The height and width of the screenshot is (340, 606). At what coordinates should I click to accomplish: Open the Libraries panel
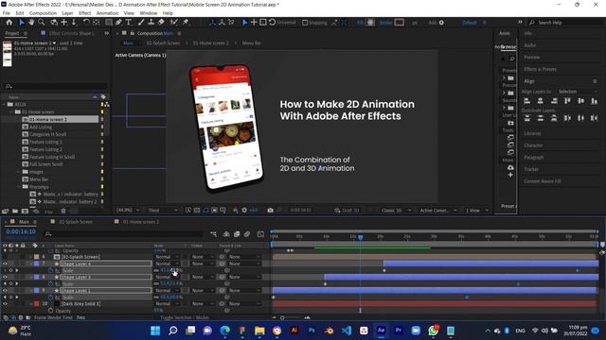click(x=532, y=133)
